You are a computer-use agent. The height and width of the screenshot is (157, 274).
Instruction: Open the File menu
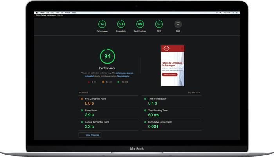pos(48,12)
